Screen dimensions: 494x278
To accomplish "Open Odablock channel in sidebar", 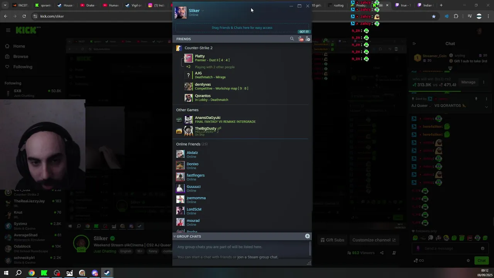I will (x=32, y=248).
